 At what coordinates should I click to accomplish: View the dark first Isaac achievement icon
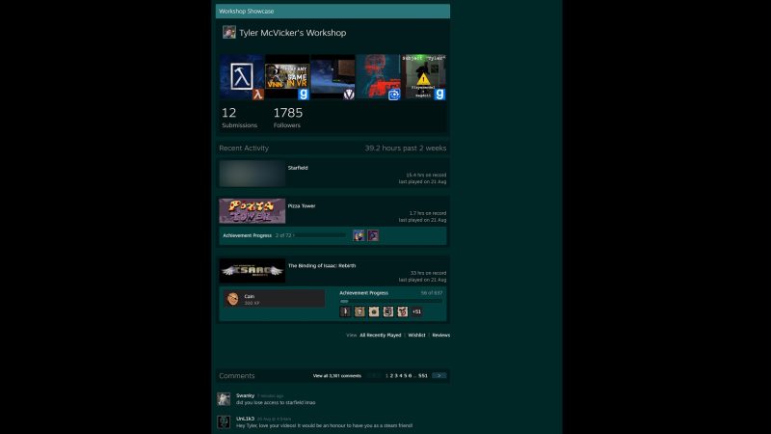coord(345,312)
